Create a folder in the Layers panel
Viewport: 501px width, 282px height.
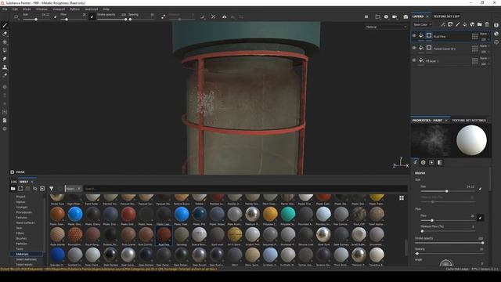(480, 24)
